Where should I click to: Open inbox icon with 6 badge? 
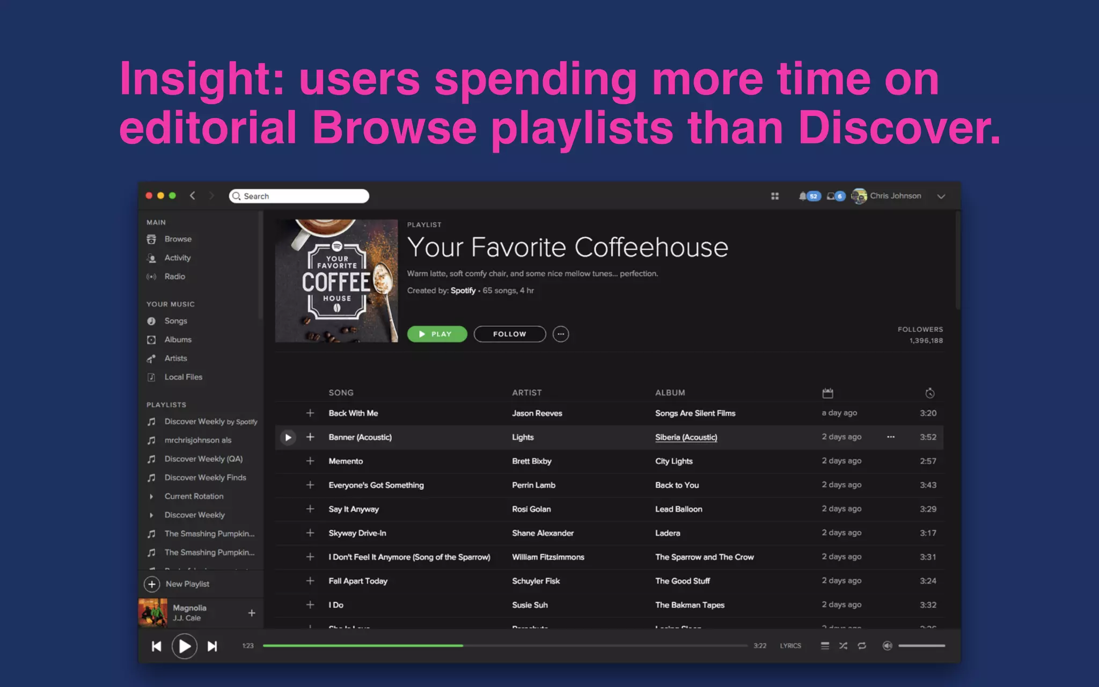tap(836, 196)
